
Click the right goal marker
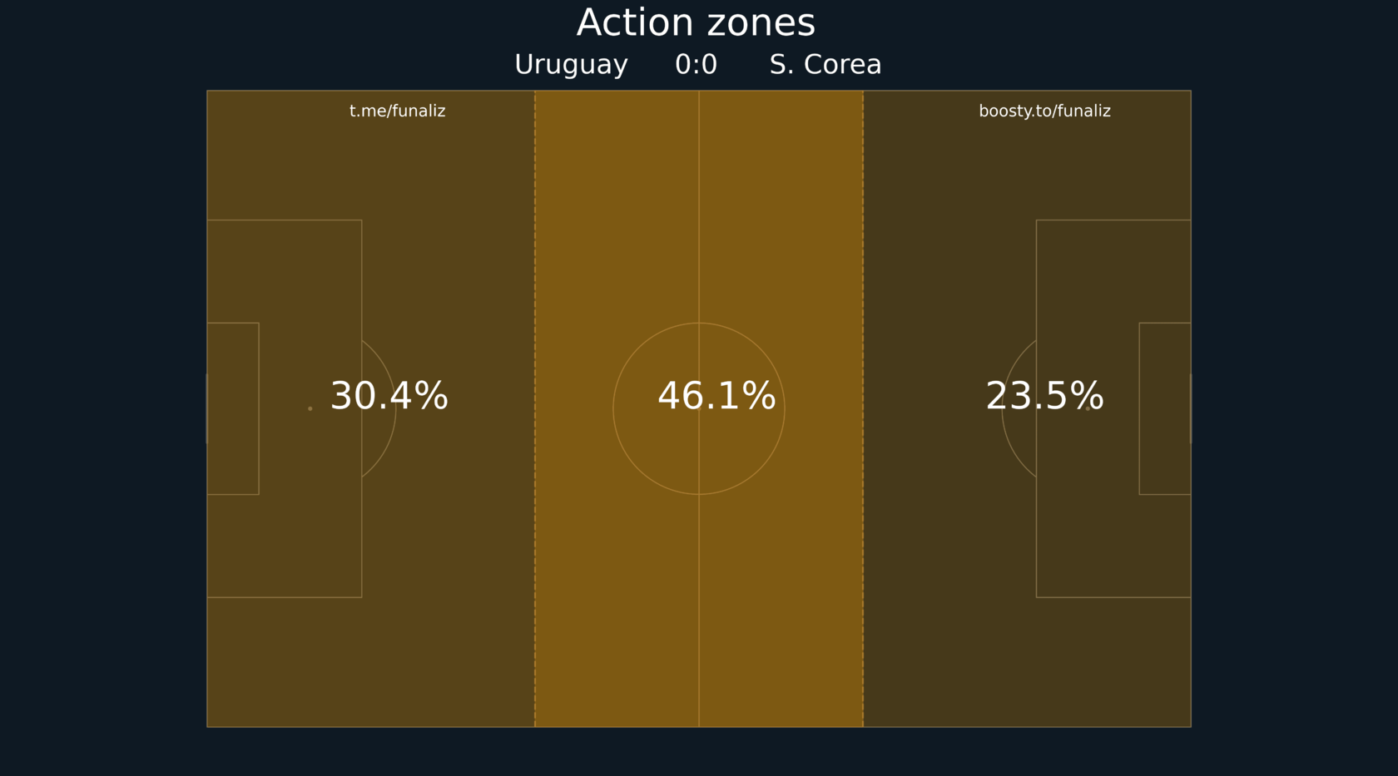(1191, 408)
